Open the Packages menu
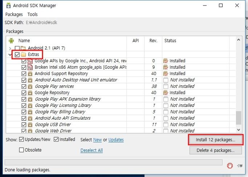The height and width of the screenshot is (177, 248). [14, 15]
